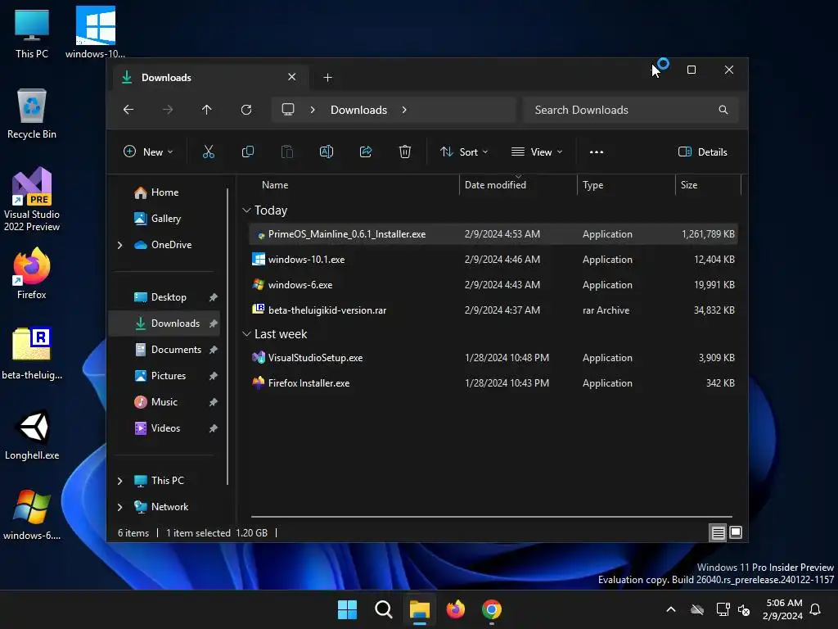Click the Share icon in toolbar
This screenshot has height=629, width=838.
pyautogui.click(x=366, y=152)
